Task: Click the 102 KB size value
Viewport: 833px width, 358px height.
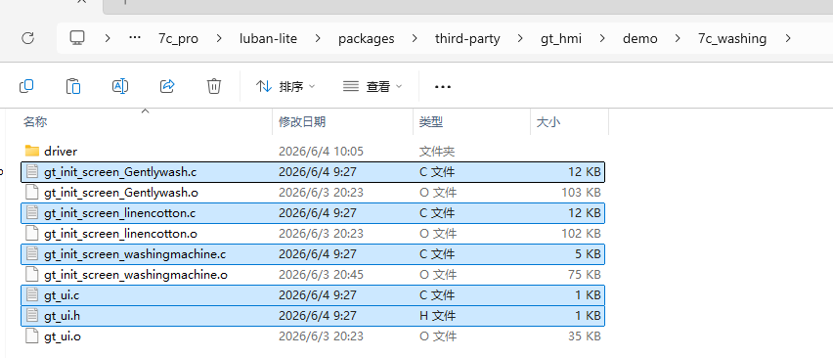Action: tap(581, 234)
